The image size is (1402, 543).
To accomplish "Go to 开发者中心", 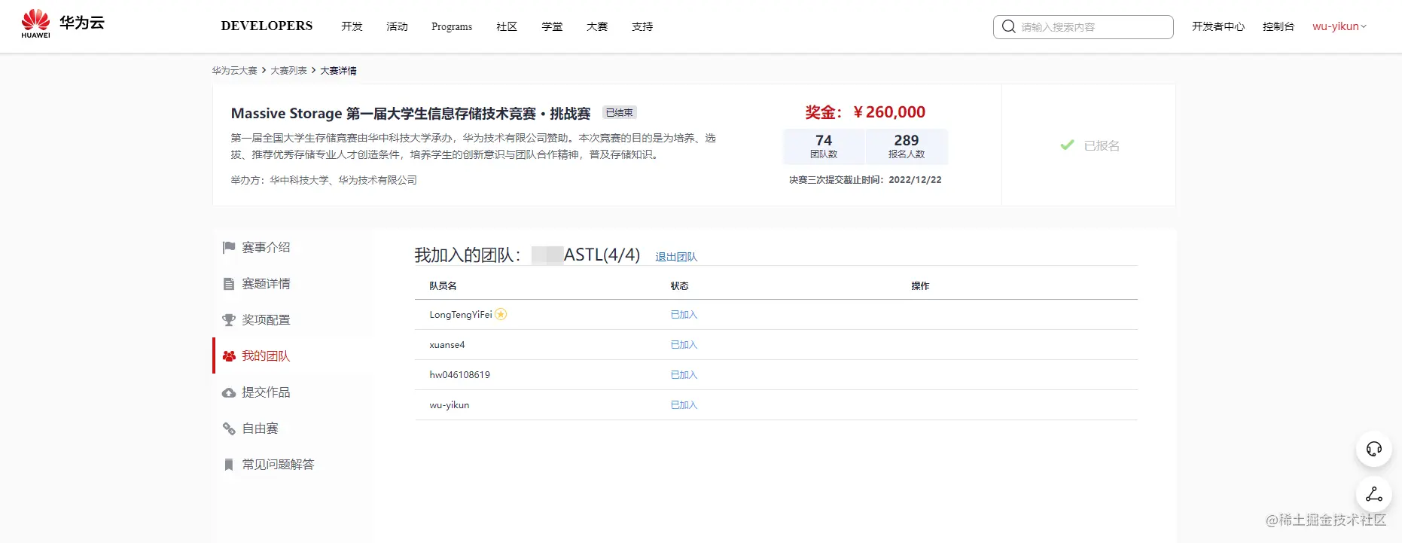I will pos(1218,26).
